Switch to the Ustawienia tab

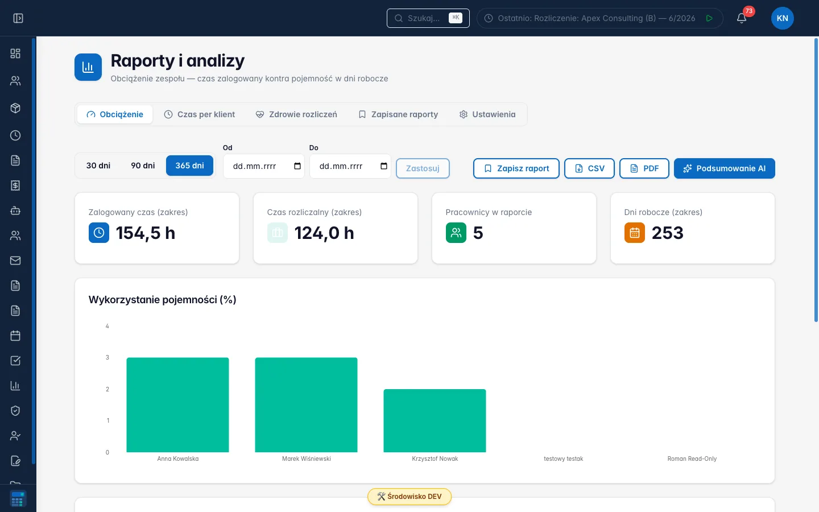(x=487, y=114)
